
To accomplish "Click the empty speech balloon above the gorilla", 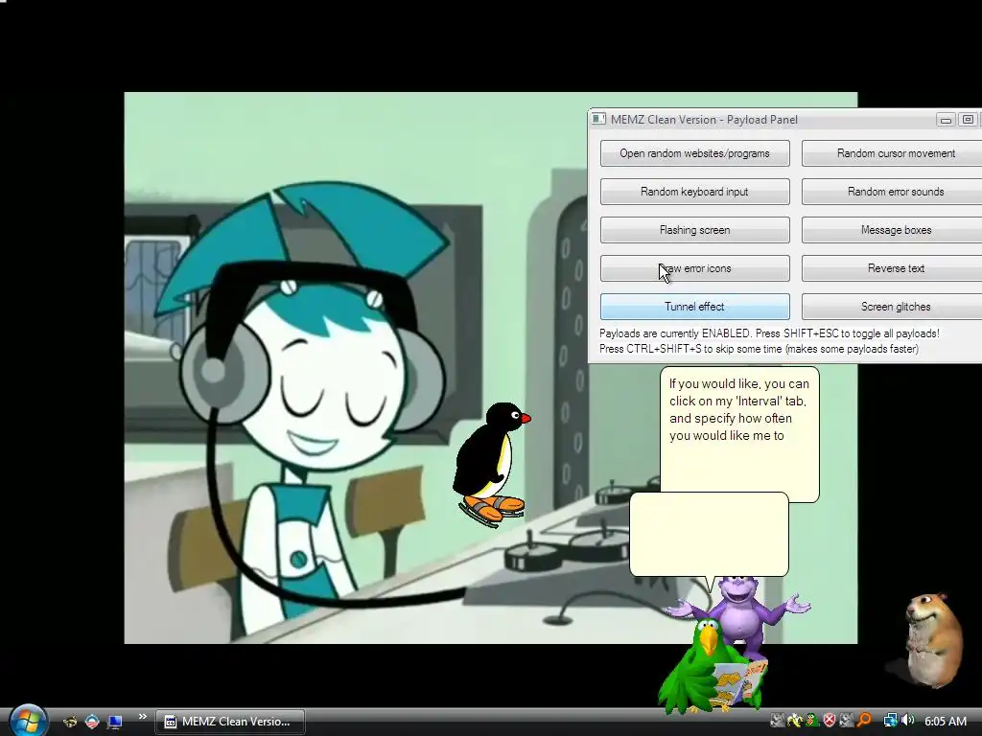I will coord(709,534).
